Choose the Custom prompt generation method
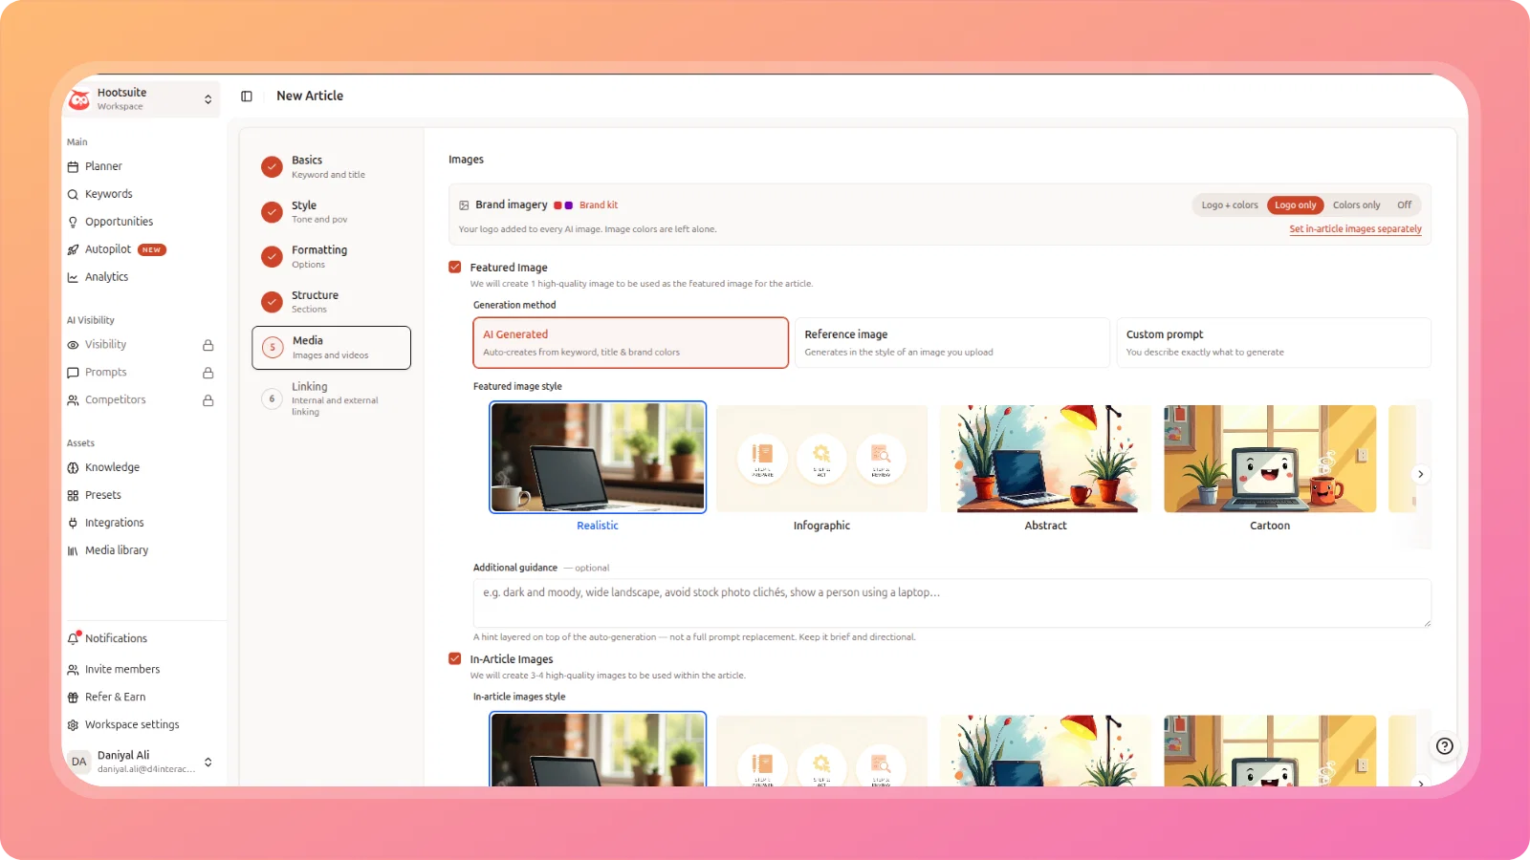1530x860 pixels. (1274, 343)
